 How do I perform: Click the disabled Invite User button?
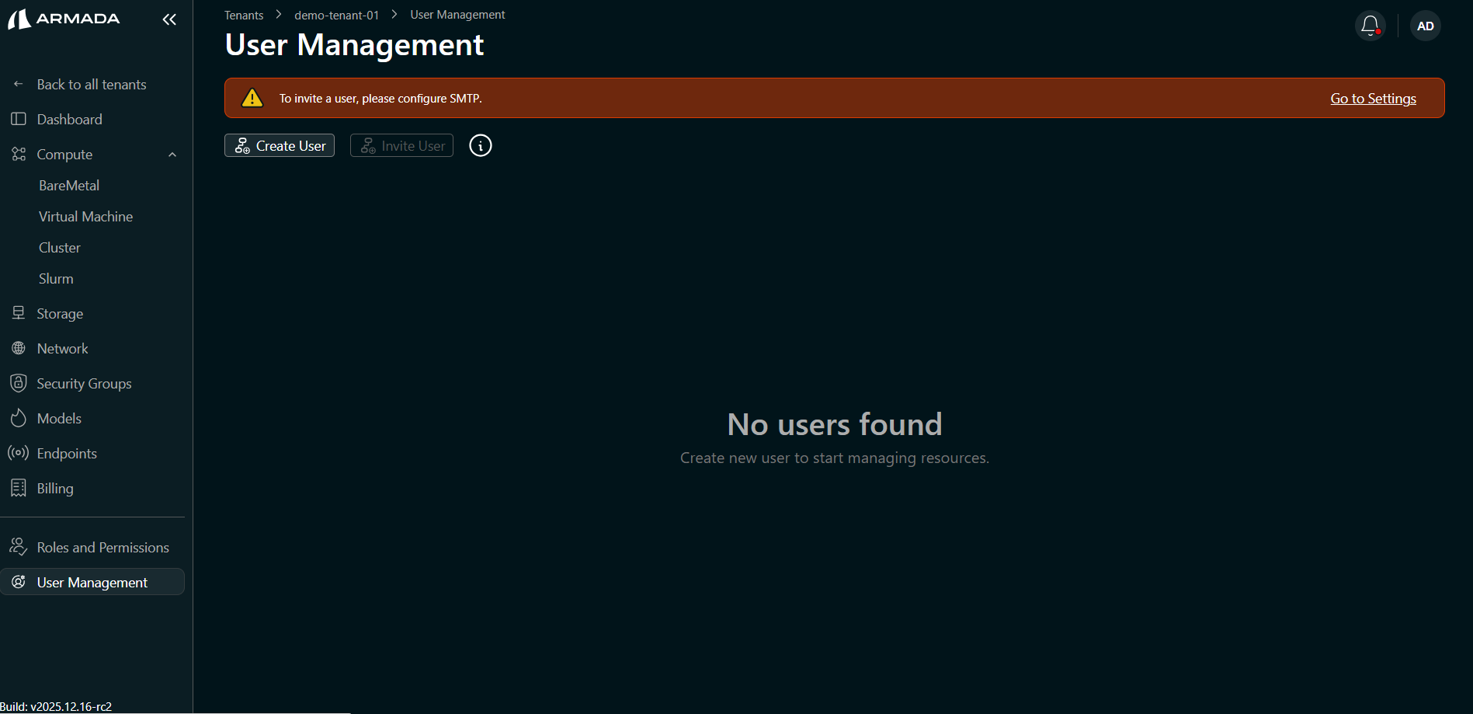pyautogui.click(x=401, y=145)
